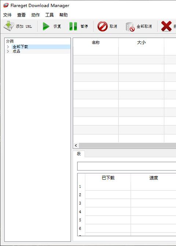Click the horizontal scrollbar left arrow

click(x=76, y=146)
